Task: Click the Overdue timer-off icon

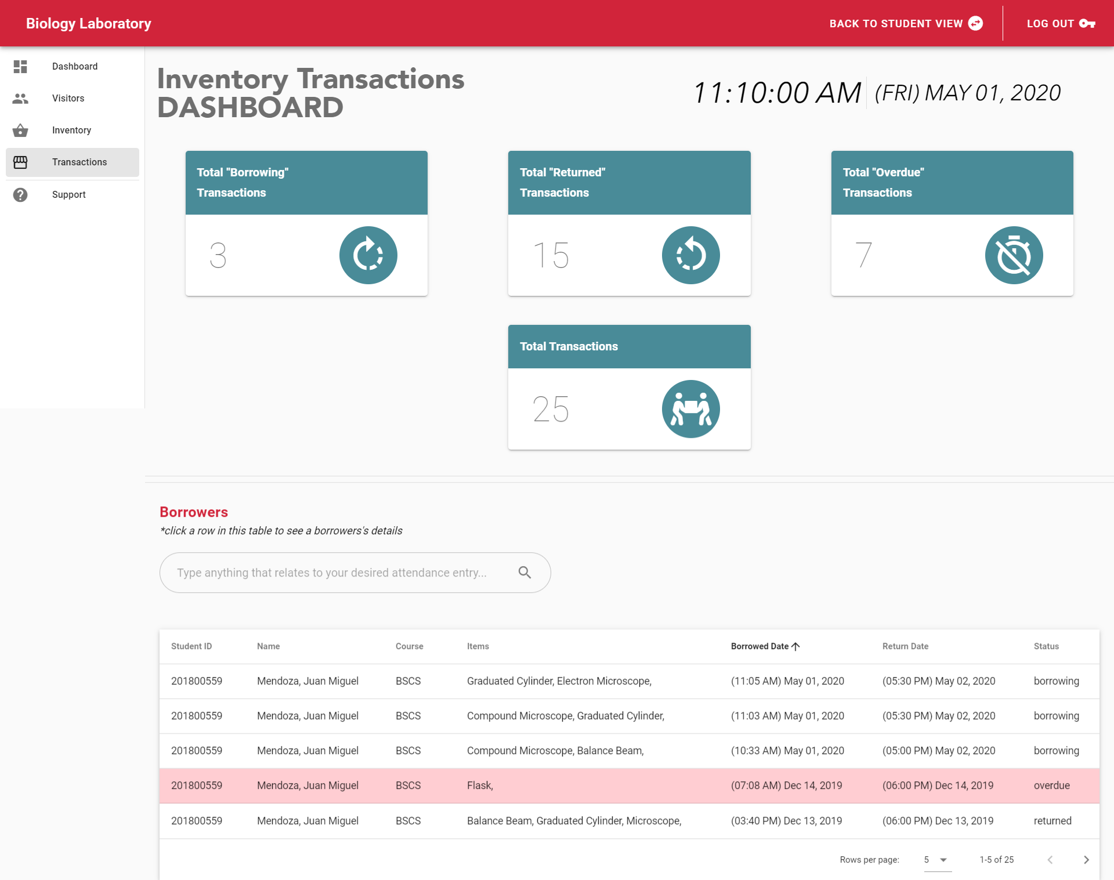Action: [x=1014, y=255]
